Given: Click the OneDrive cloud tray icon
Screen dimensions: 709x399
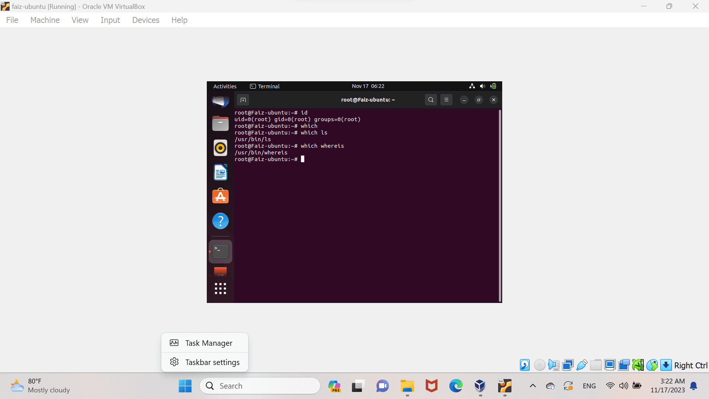Looking at the screenshot, I should [550, 386].
